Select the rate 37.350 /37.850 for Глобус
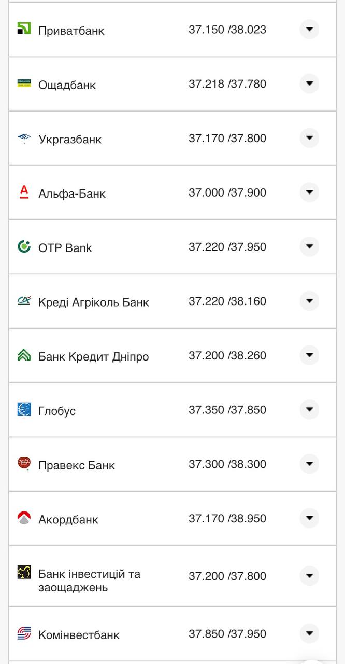This screenshot has width=345, height=664. [228, 409]
